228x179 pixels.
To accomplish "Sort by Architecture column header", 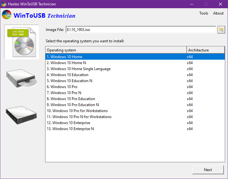I will (x=206, y=50).
